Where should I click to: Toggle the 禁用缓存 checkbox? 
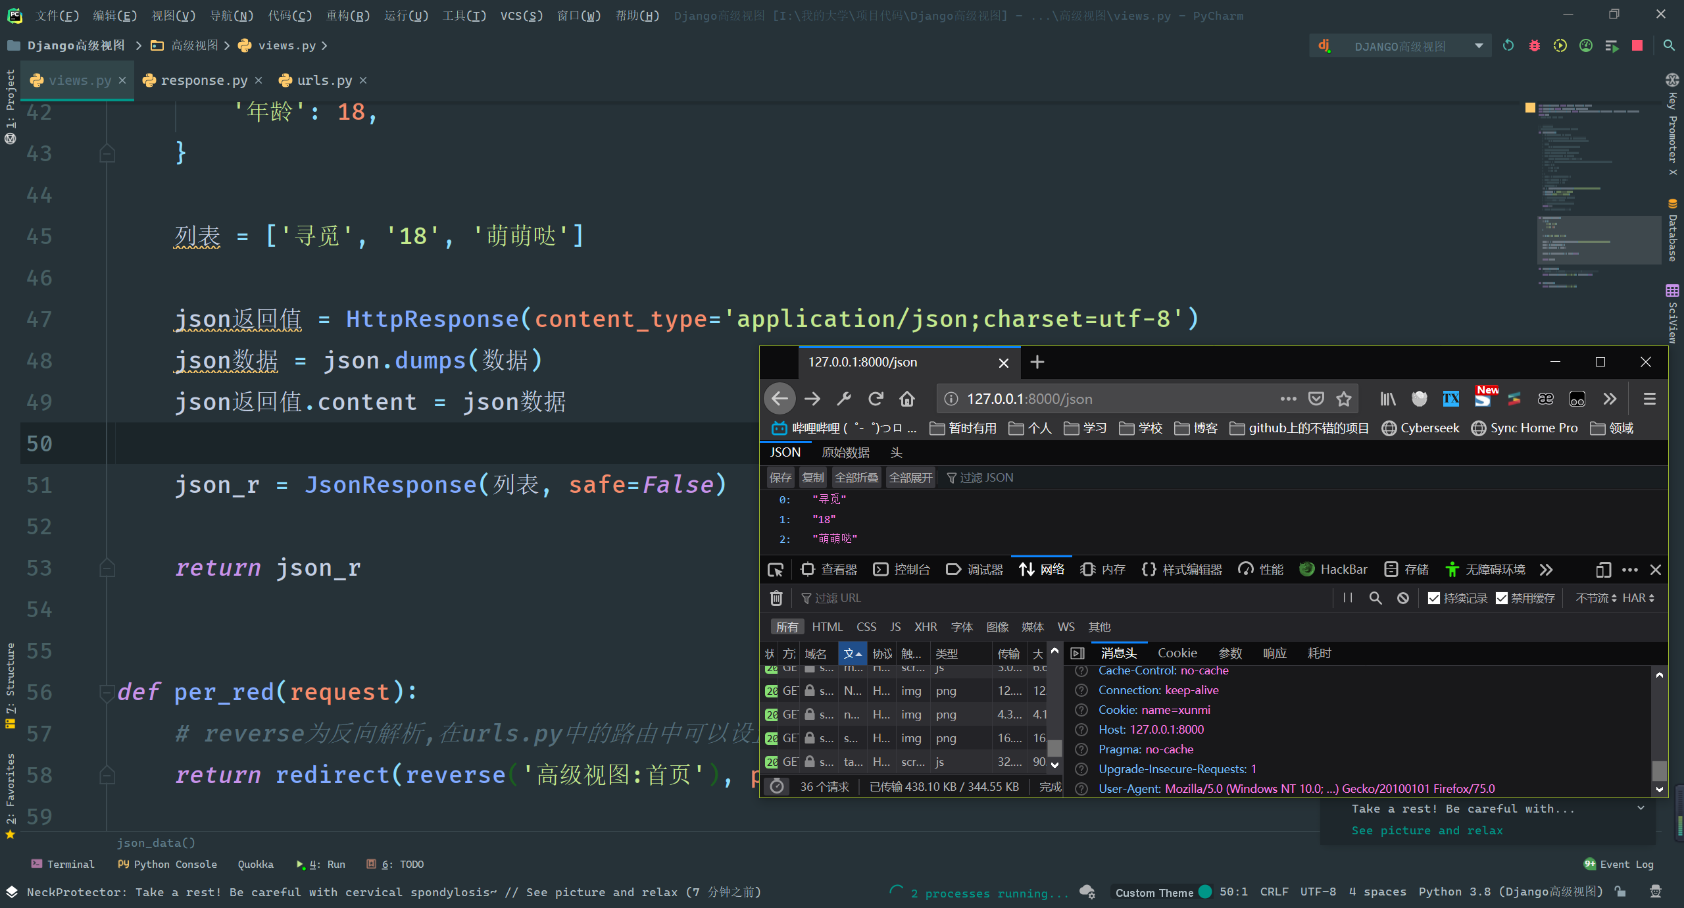1502,598
